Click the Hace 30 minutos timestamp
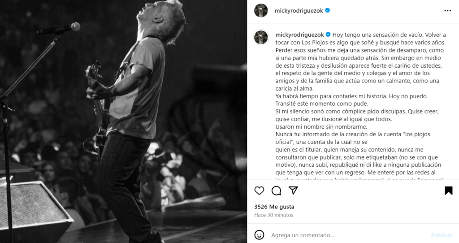 coord(274,215)
